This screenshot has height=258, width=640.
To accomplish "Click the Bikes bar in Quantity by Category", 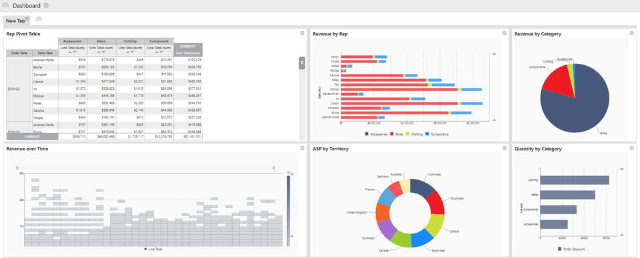I will coord(567,195).
